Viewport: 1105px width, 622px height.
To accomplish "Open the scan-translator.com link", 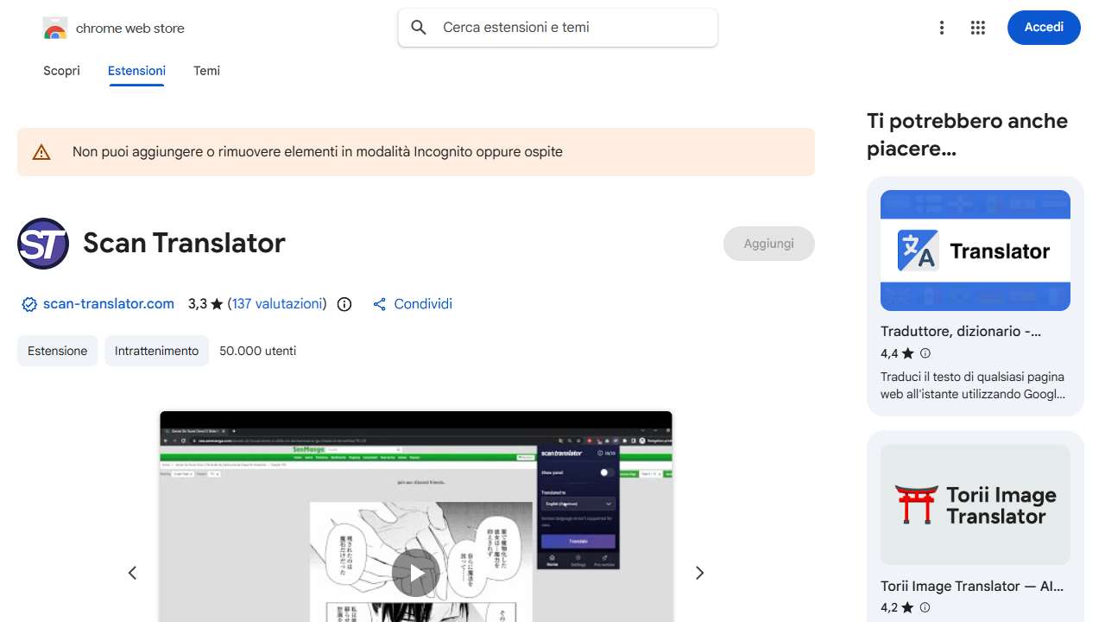I will [x=108, y=304].
